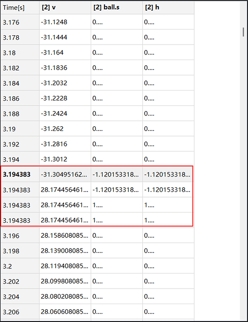Select the velocity value -31.1248
The image size is (248, 322).
pos(65,22)
